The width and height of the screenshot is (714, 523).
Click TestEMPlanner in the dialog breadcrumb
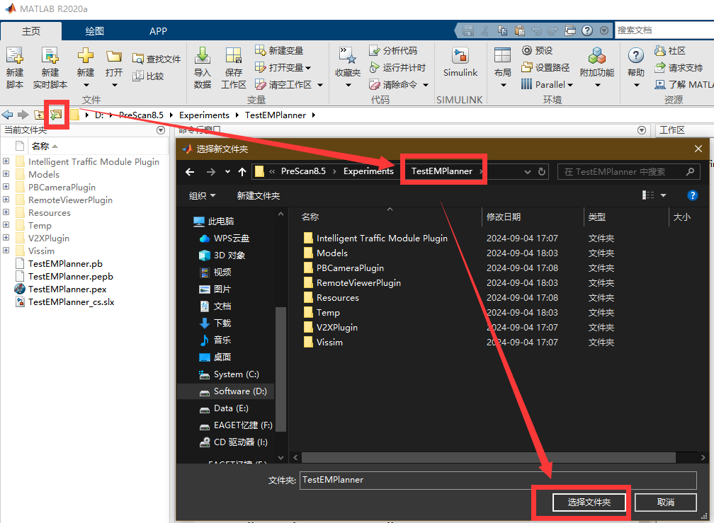[x=442, y=171]
